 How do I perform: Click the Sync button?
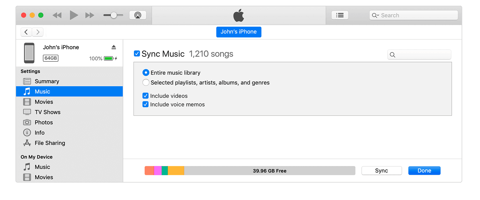(381, 171)
